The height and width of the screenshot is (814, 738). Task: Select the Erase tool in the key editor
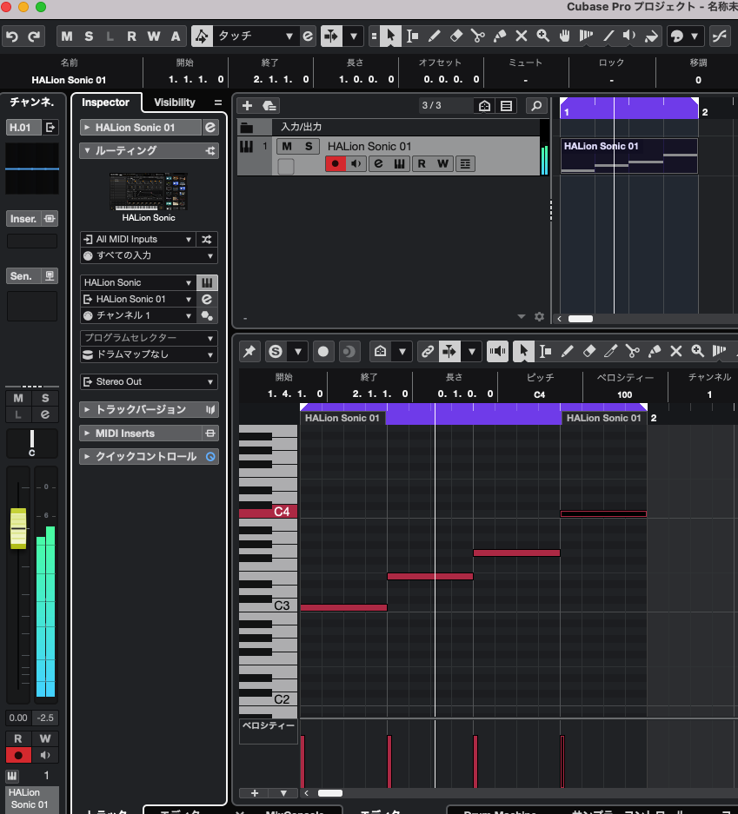589,352
